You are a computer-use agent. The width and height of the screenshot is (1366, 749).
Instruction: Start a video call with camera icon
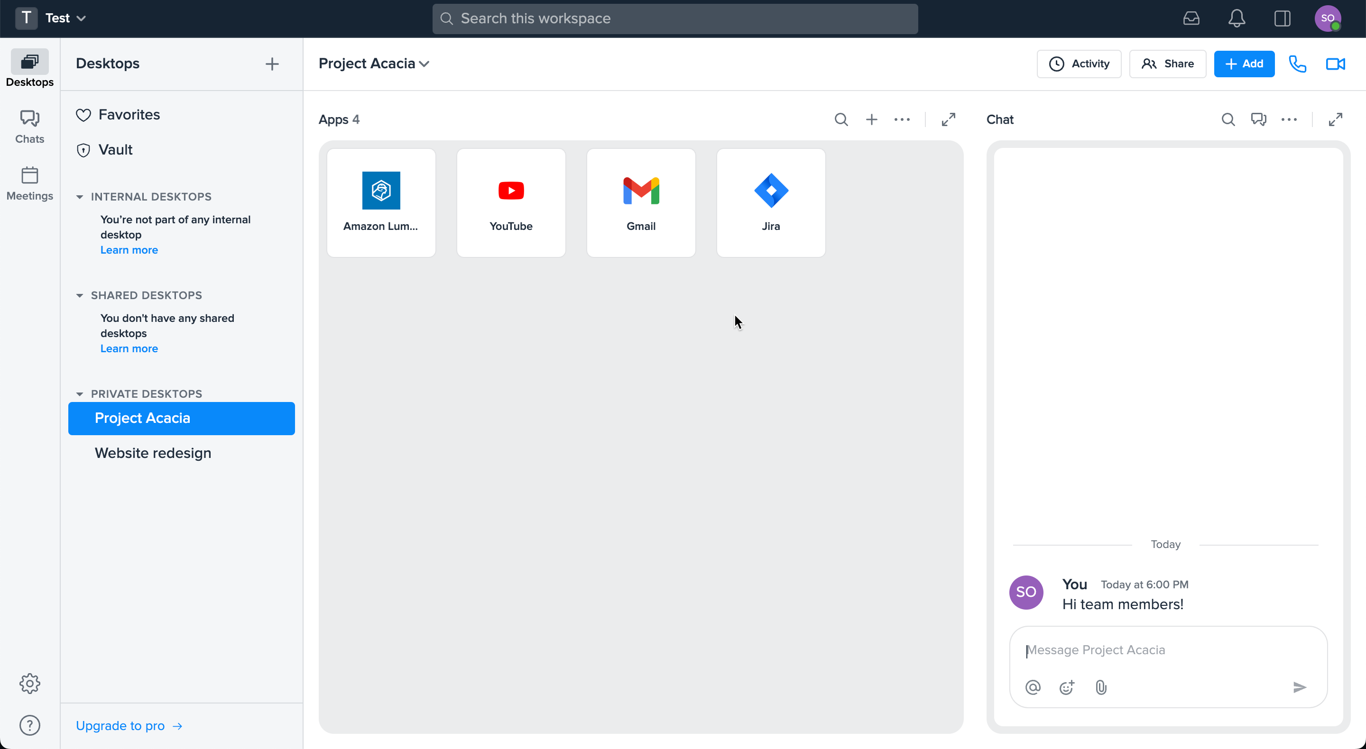[1335, 64]
